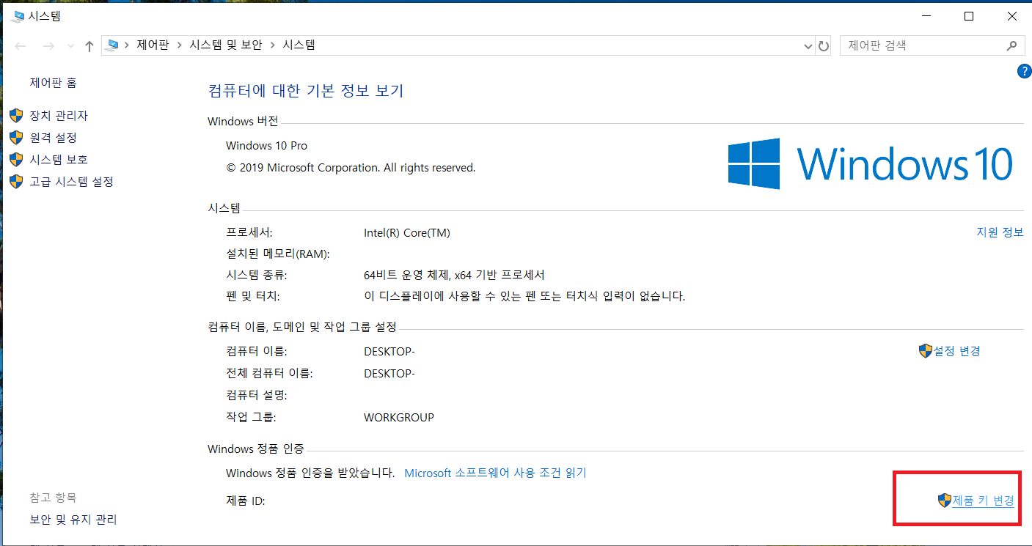The height and width of the screenshot is (546, 1032).
Task: Click the Intel(R) Core(TM) processor value
Action: (407, 233)
